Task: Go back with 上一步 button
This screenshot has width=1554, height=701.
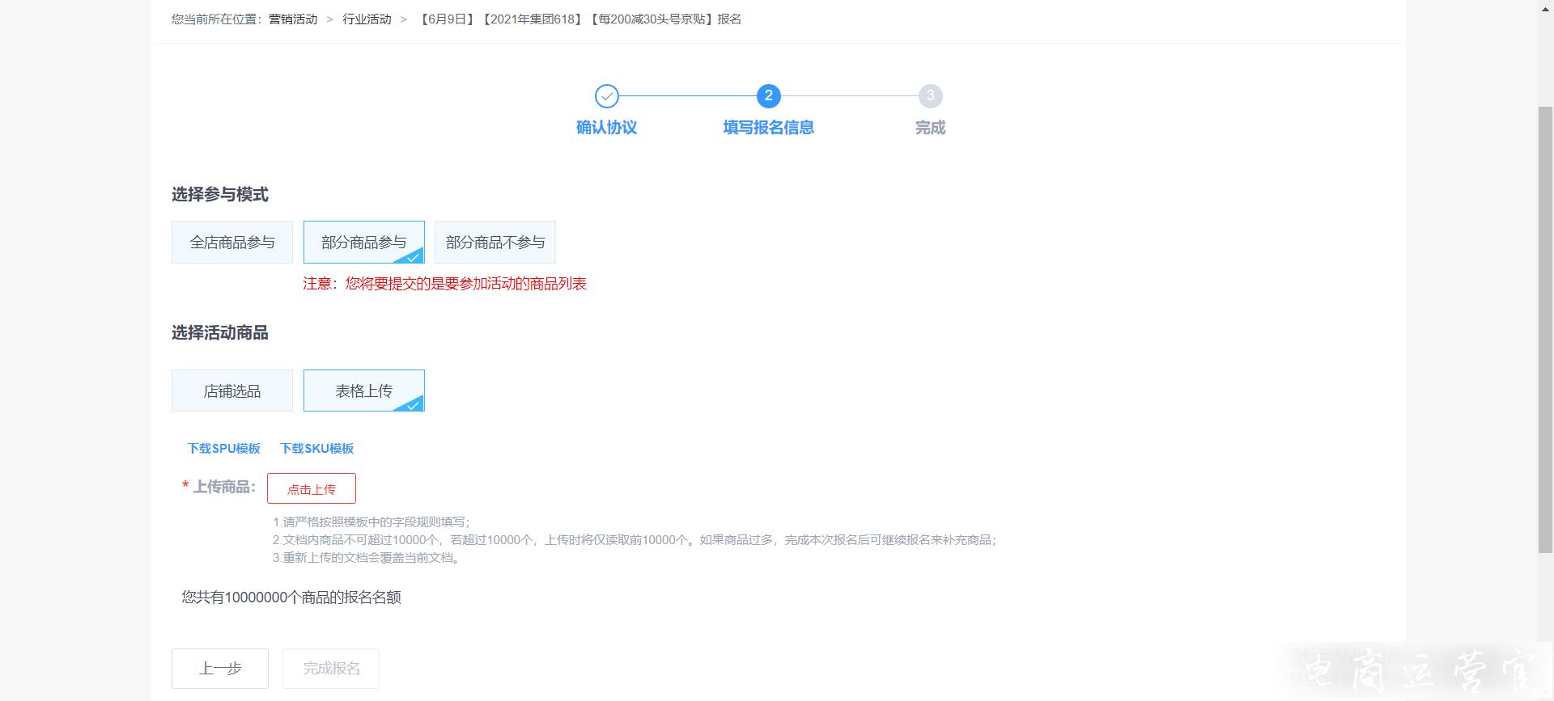Action: click(x=220, y=669)
